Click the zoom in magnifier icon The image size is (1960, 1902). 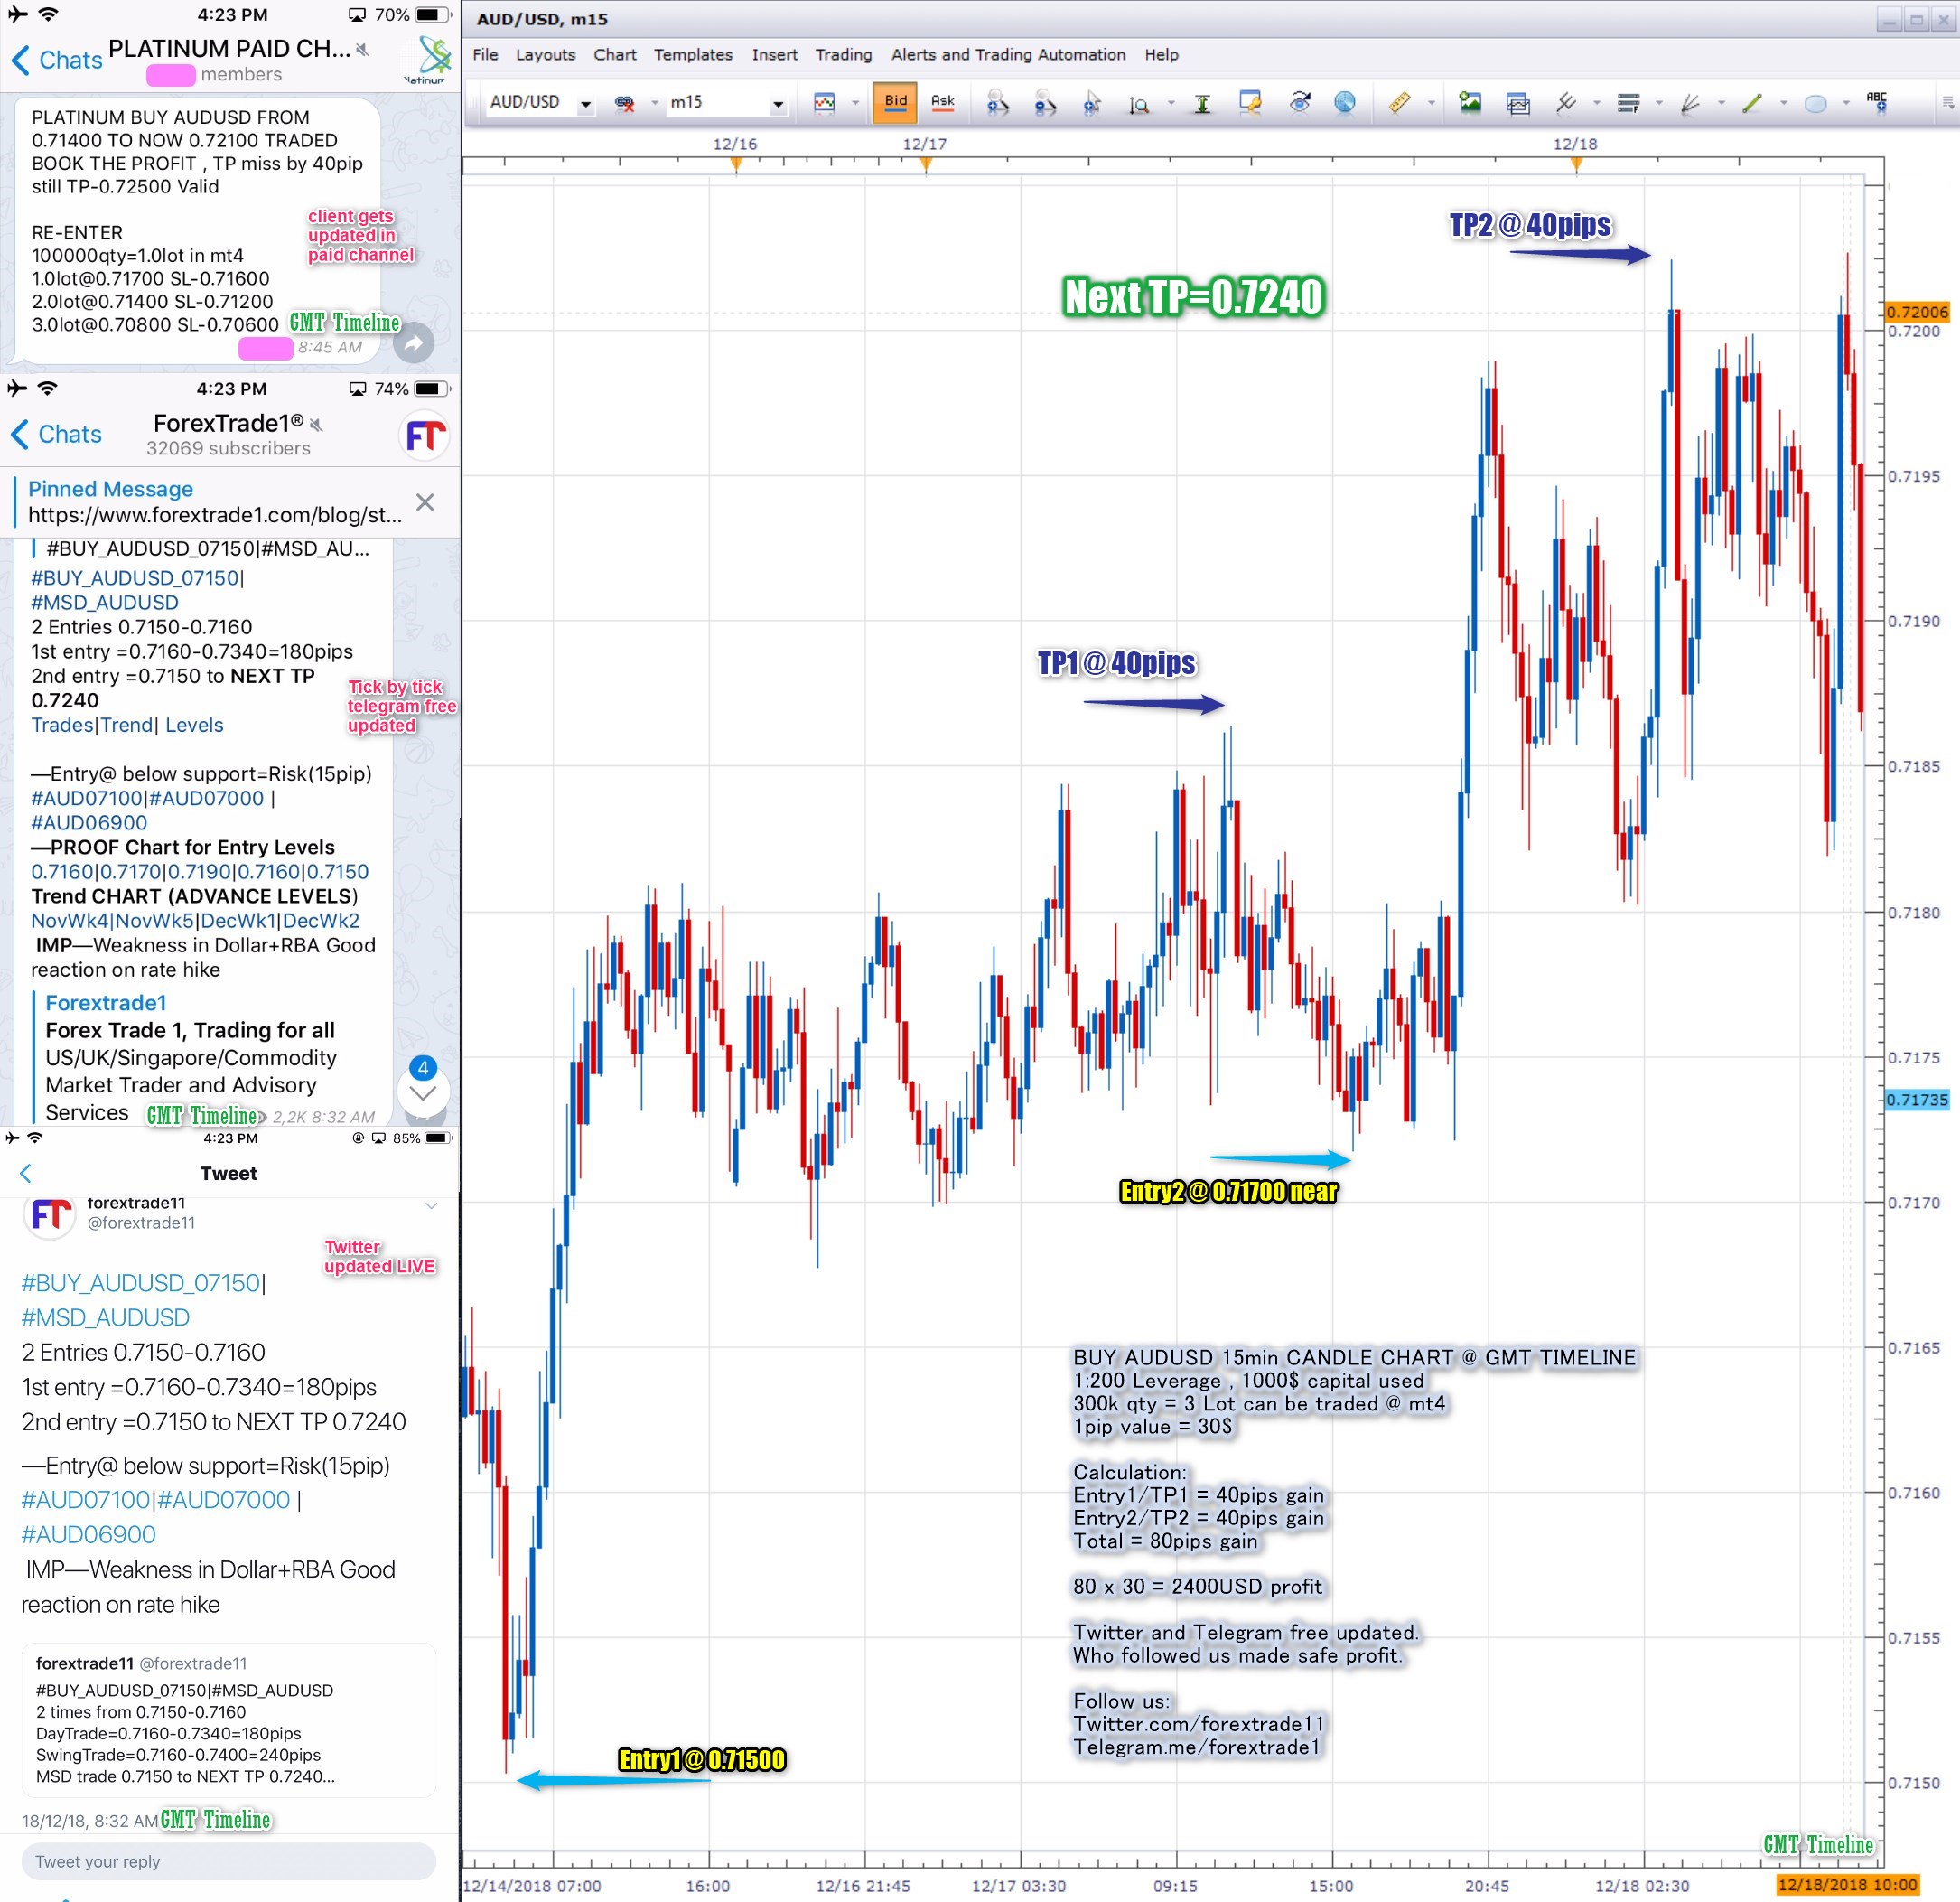997,102
